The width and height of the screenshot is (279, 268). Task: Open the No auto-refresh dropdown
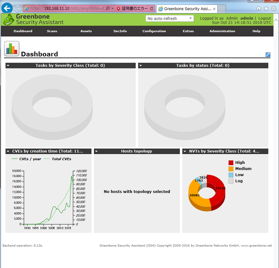pos(169,18)
